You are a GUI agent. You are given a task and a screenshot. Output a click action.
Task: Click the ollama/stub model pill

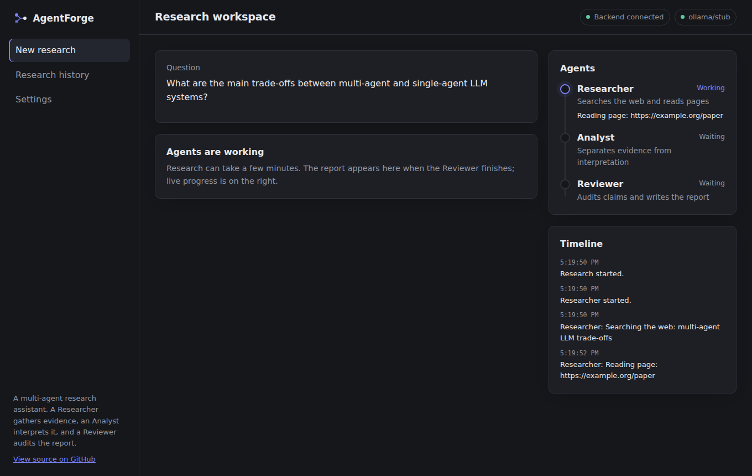pos(706,17)
